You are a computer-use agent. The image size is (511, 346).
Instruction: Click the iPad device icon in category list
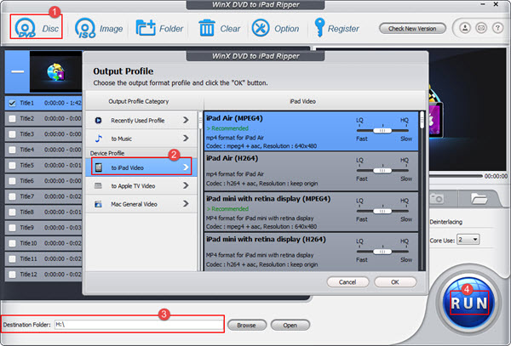pos(98,167)
